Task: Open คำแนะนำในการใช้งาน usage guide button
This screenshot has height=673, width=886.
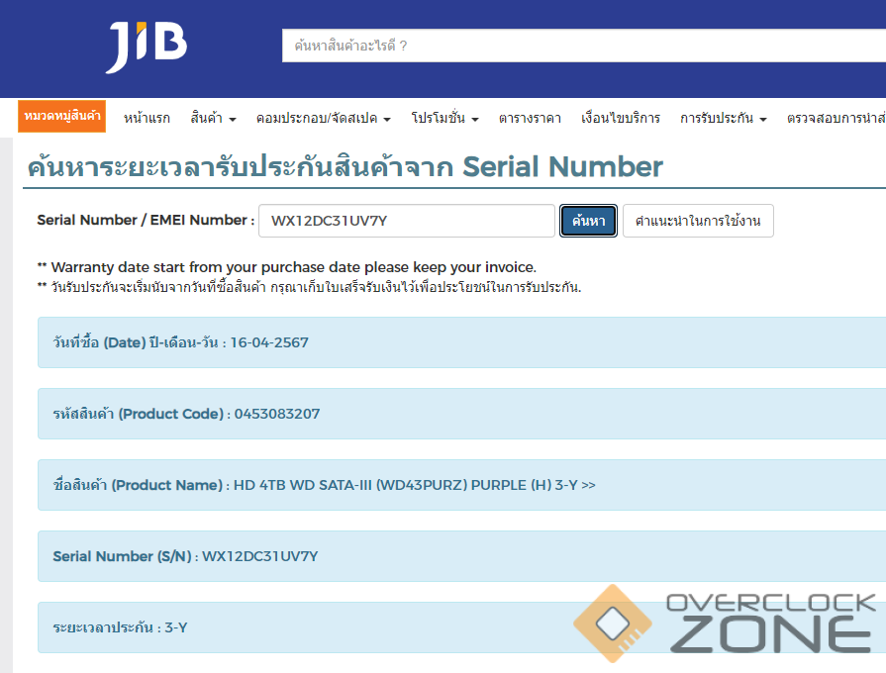Action: tap(698, 221)
